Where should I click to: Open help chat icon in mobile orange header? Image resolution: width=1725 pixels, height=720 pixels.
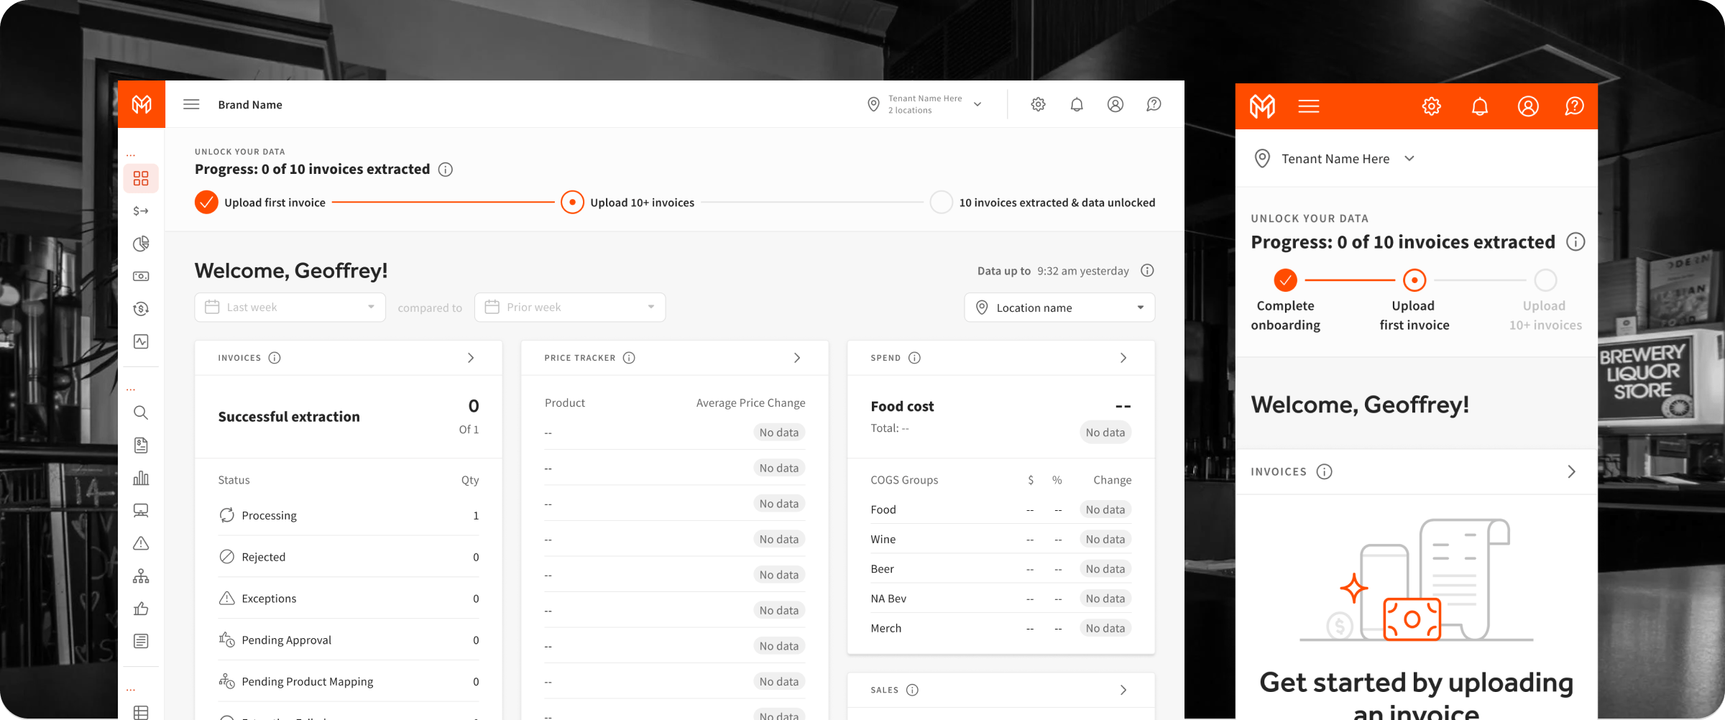click(x=1574, y=106)
